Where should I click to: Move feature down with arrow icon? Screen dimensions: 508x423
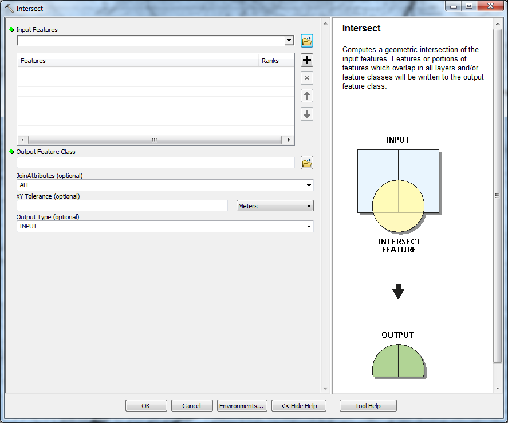[307, 114]
